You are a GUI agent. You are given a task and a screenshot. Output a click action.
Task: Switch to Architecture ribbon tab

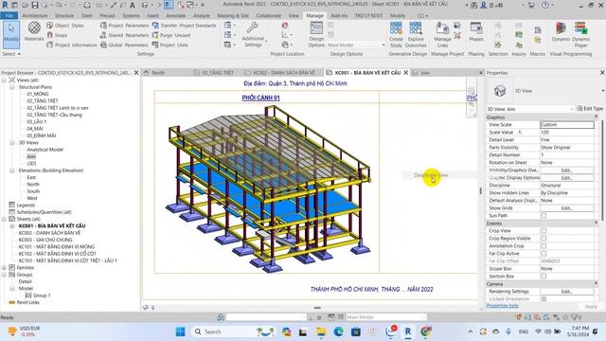coord(35,15)
